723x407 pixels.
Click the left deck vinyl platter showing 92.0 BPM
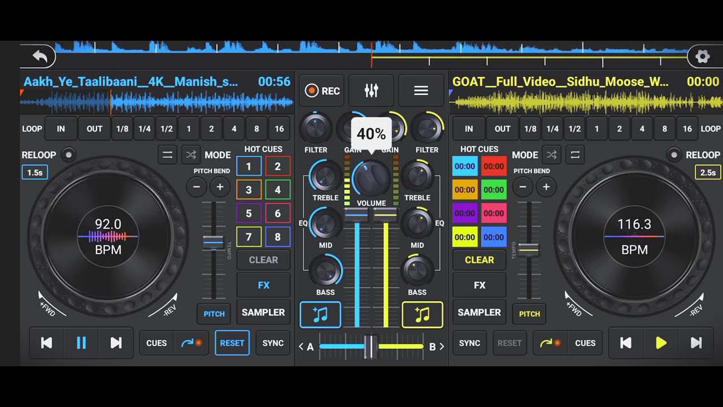[x=108, y=237]
